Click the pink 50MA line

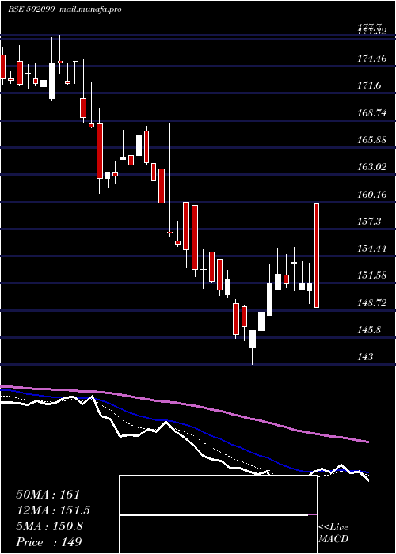pos(184,404)
